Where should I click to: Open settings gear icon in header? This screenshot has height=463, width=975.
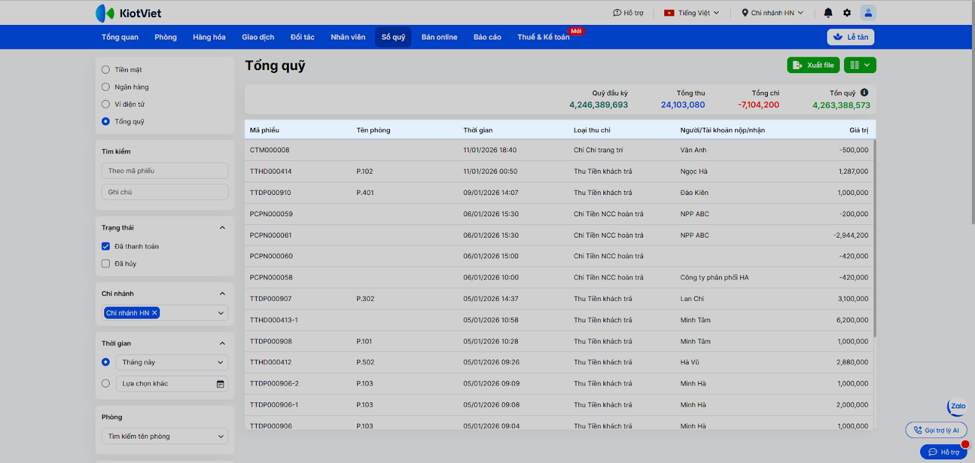(847, 13)
